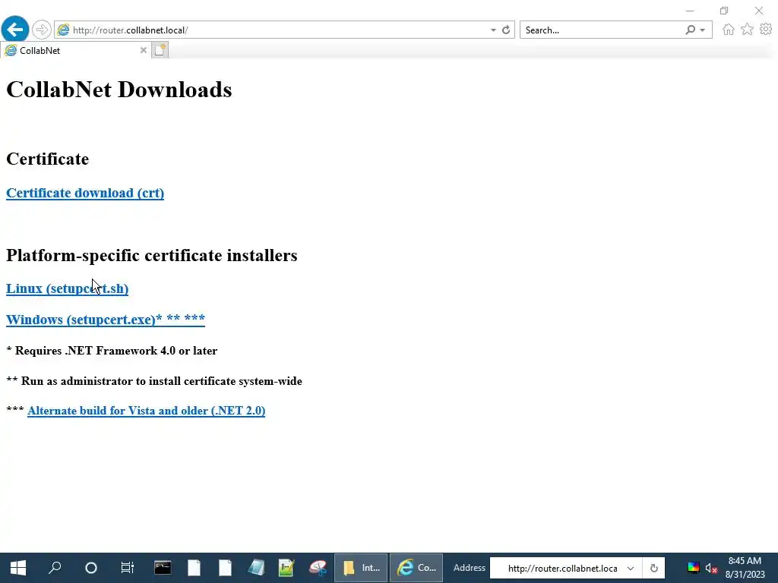
Task: Open Windows taskbar search
Action: [55, 568]
